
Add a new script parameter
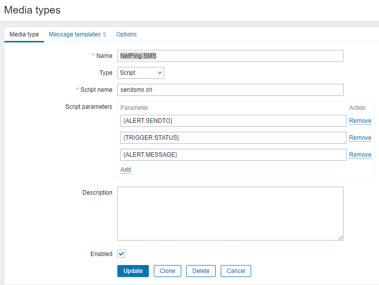[x=126, y=170]
